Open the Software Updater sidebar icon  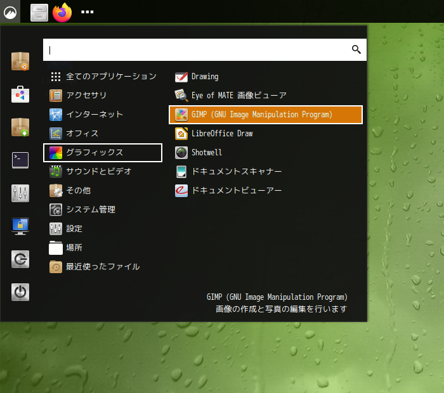click(20, 61)
